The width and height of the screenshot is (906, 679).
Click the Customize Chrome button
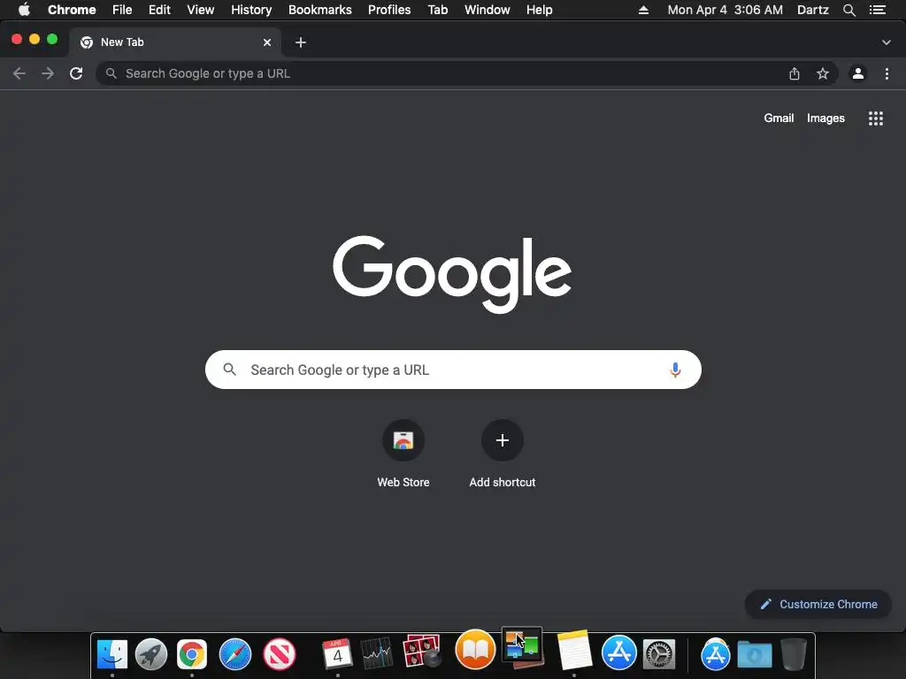pyautogui.click(x=818, y=604)
